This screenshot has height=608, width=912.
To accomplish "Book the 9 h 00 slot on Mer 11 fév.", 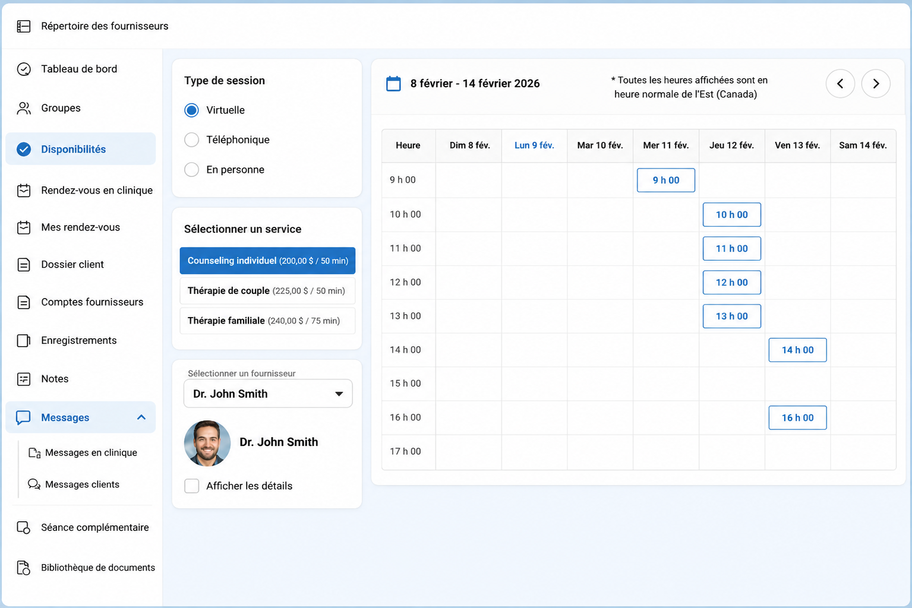I will click(666, 180).
